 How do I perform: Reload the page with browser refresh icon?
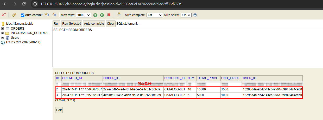click(24, 4)
